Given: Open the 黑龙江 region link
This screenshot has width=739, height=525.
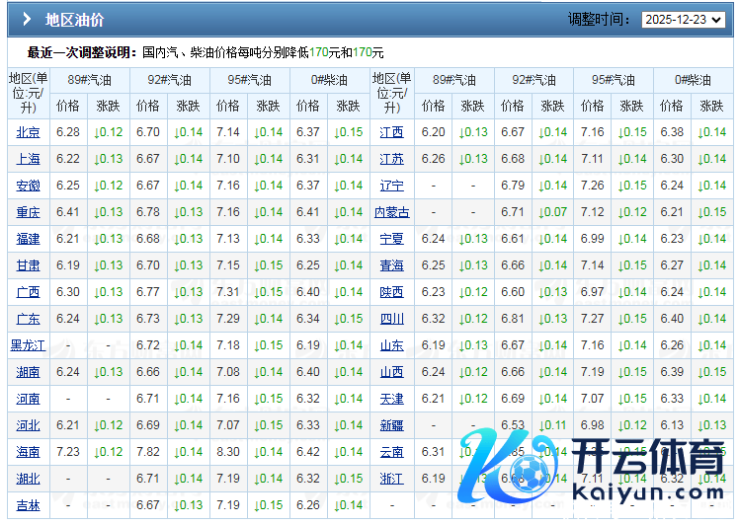Looking at the screenshot, I should [29, 345].
